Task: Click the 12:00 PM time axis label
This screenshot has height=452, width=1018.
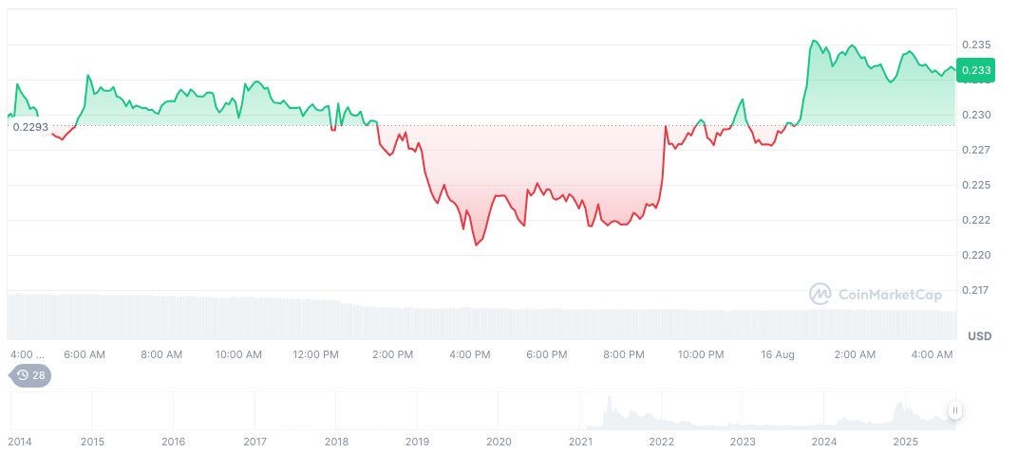Action: click(315, 354)
